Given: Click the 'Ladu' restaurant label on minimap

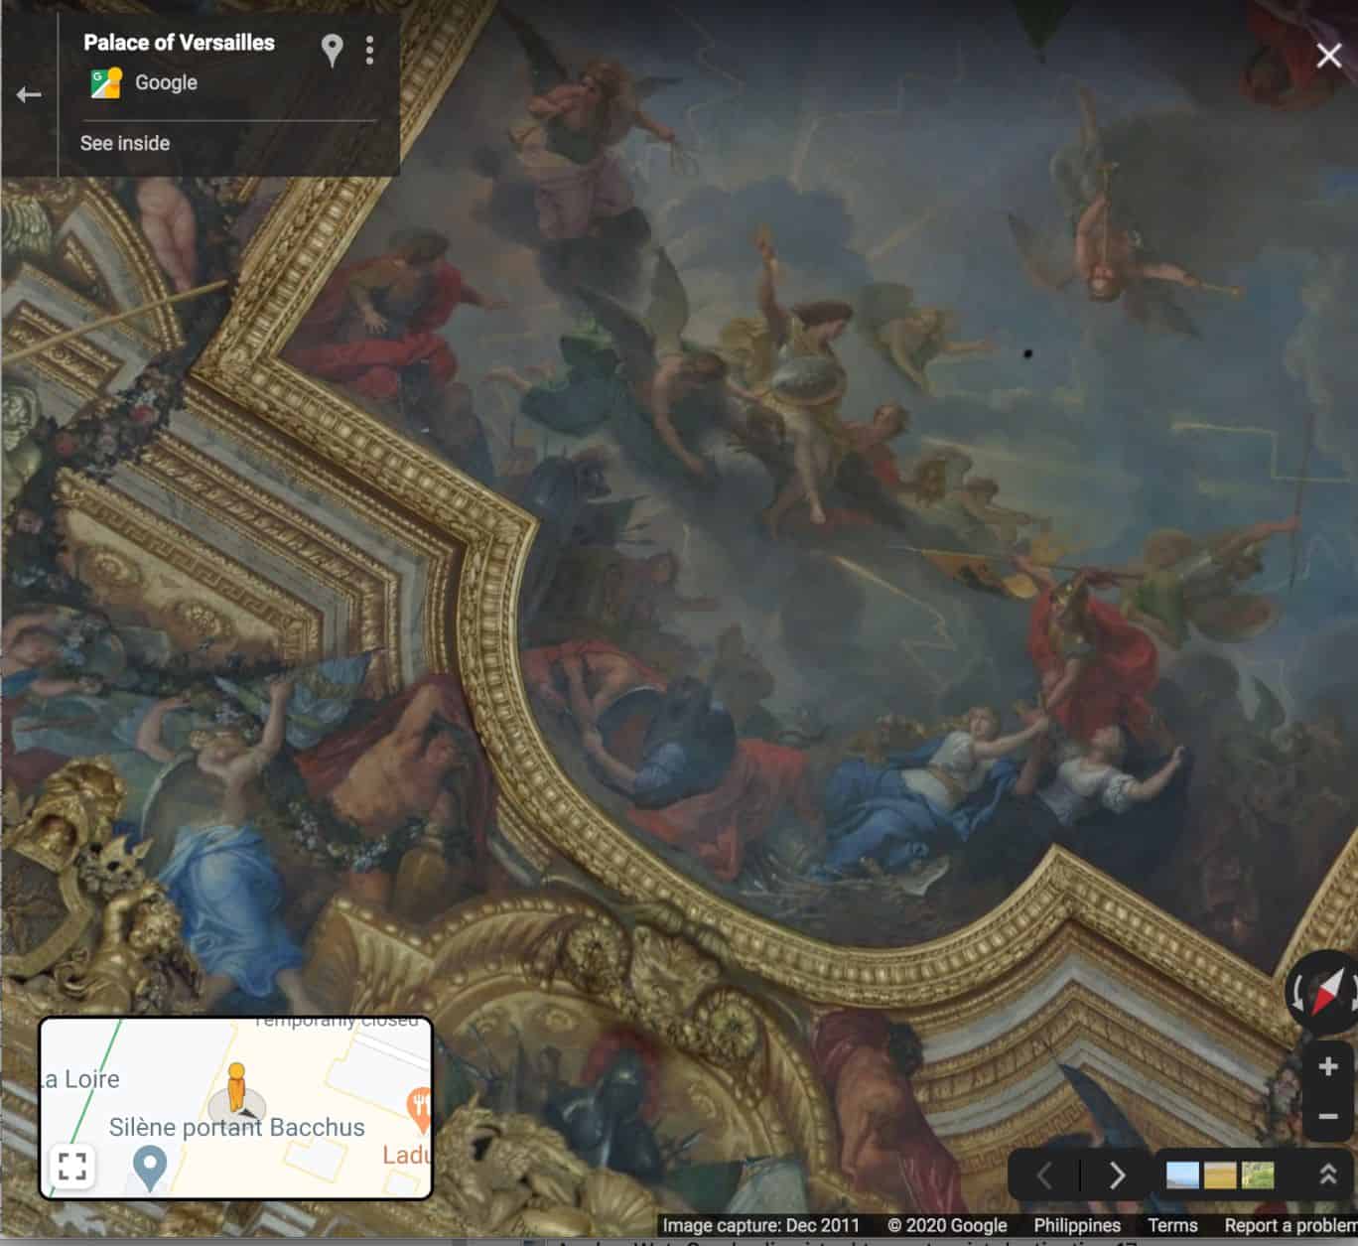Looking at the screenshot, I should click(x=406, y=1155).
